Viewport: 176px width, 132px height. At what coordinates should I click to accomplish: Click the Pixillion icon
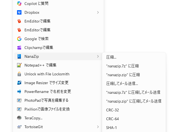click(x=19, y=109)
